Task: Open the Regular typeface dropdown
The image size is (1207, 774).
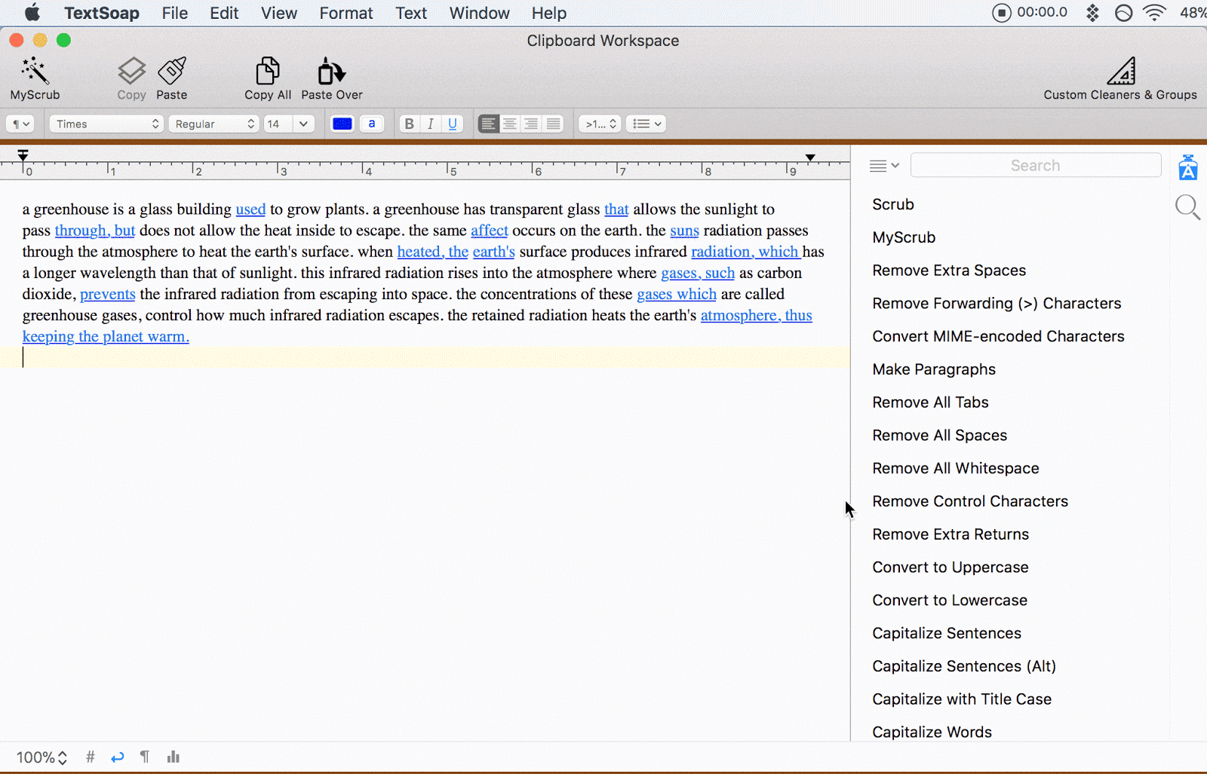Action: [x=213, y=124]
